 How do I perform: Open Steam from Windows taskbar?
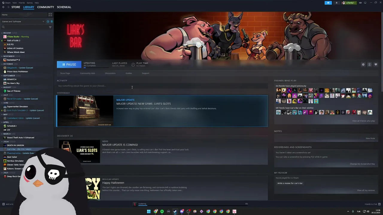pos(175,211)
